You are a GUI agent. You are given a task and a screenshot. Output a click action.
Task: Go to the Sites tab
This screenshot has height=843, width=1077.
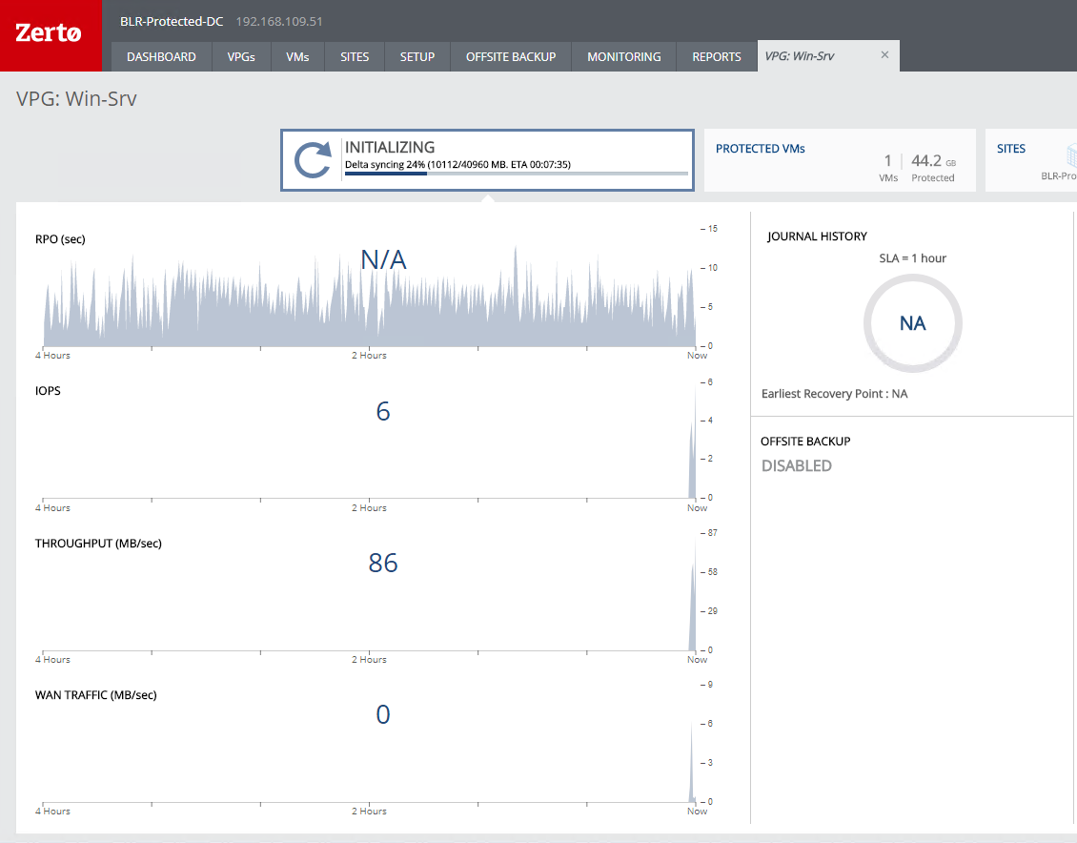[x=355, y=57]
